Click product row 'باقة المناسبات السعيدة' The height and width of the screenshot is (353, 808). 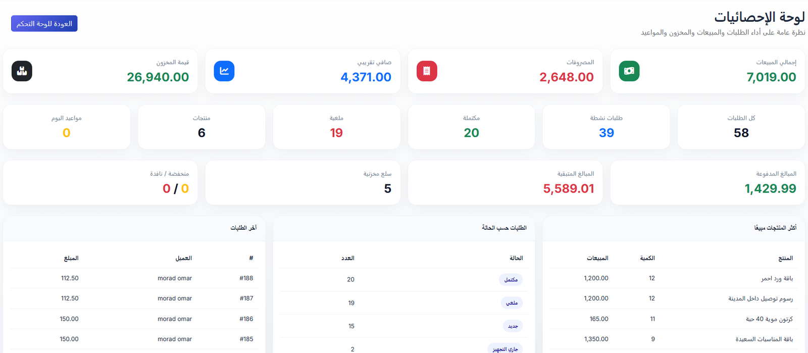coord(674,339)
